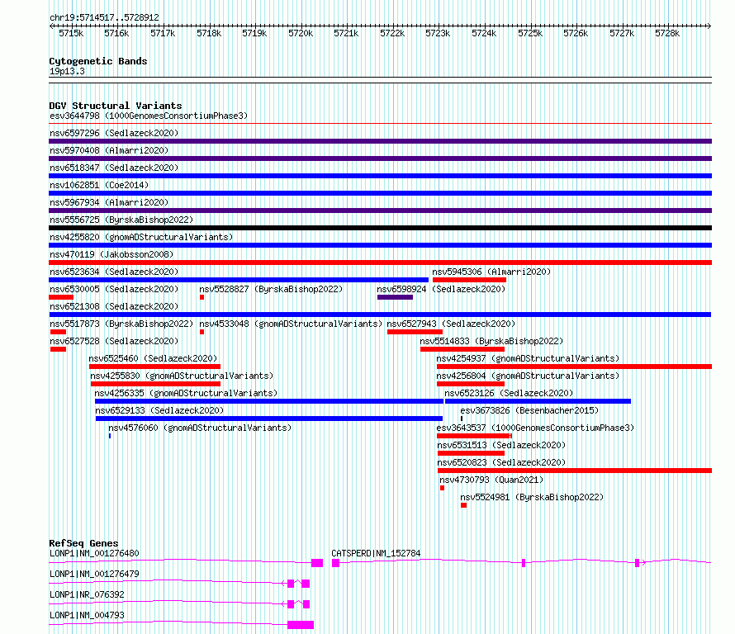The height and width of the screenshot is (634, 735).
Task: Click the blue bar of nsv6523126 Sedlazeck2020
Action: [x=538, y=401]
